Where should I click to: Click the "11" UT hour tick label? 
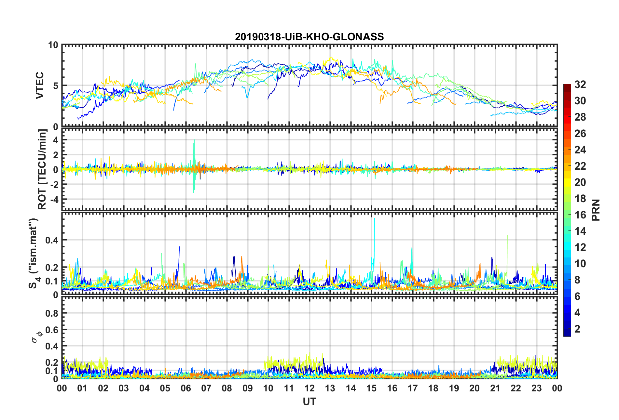click(x=289, y=388)
